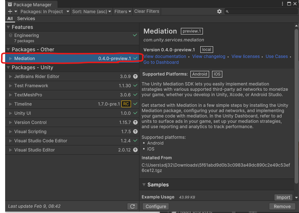Click the Engineering feature stack icon
This screenshot has width=299, height=213.
[x=11, y=35]
